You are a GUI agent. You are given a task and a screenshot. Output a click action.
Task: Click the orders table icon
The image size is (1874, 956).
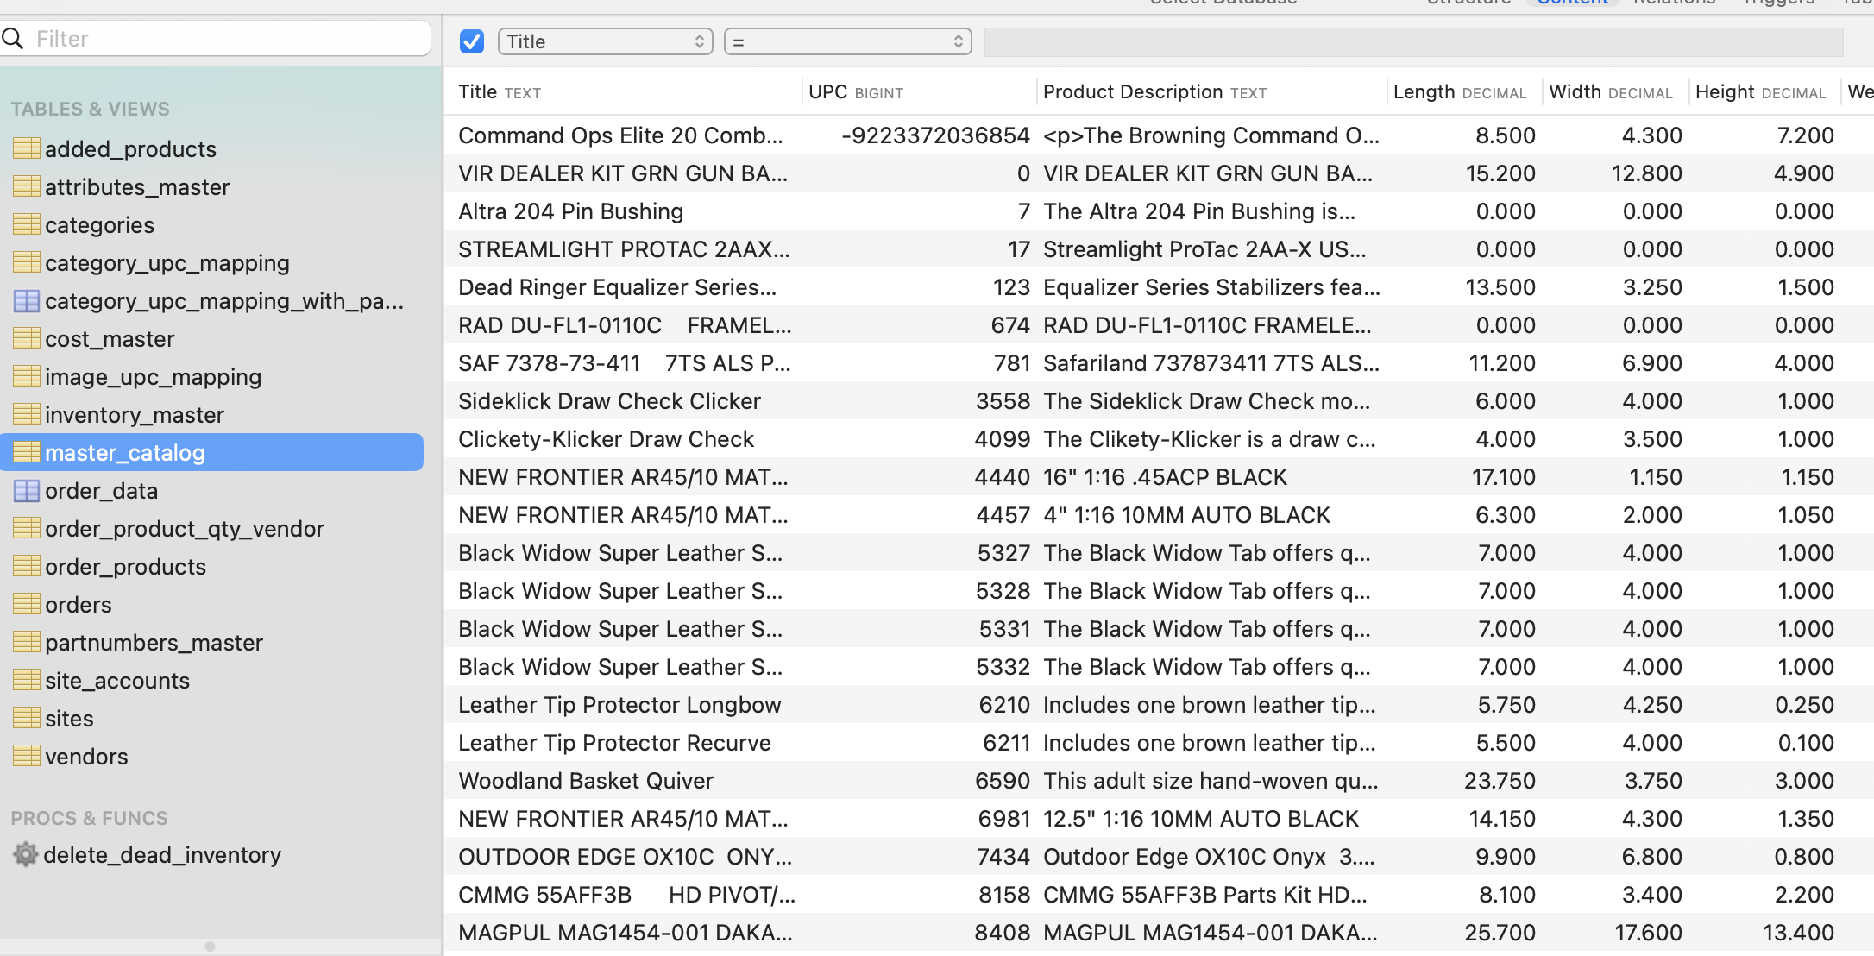click(26, 604)
